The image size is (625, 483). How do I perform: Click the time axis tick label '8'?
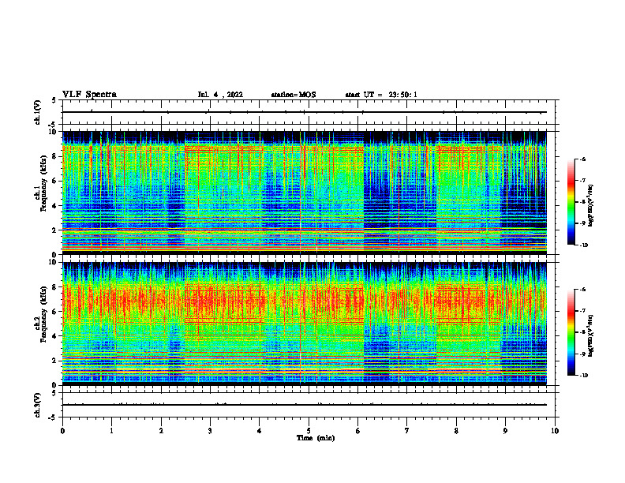tap(456, 431)
